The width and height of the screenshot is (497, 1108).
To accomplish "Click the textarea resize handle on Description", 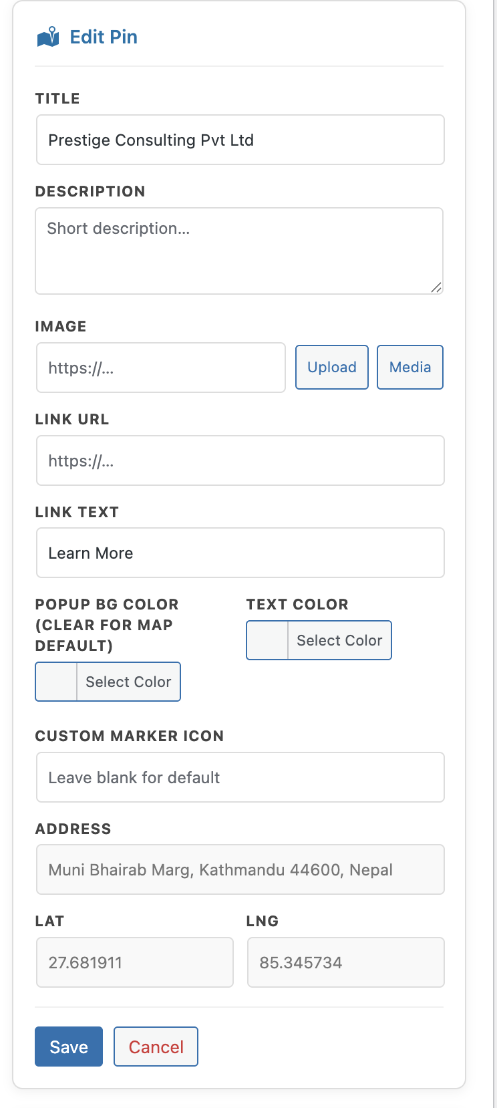I will [x=438, y=287].
